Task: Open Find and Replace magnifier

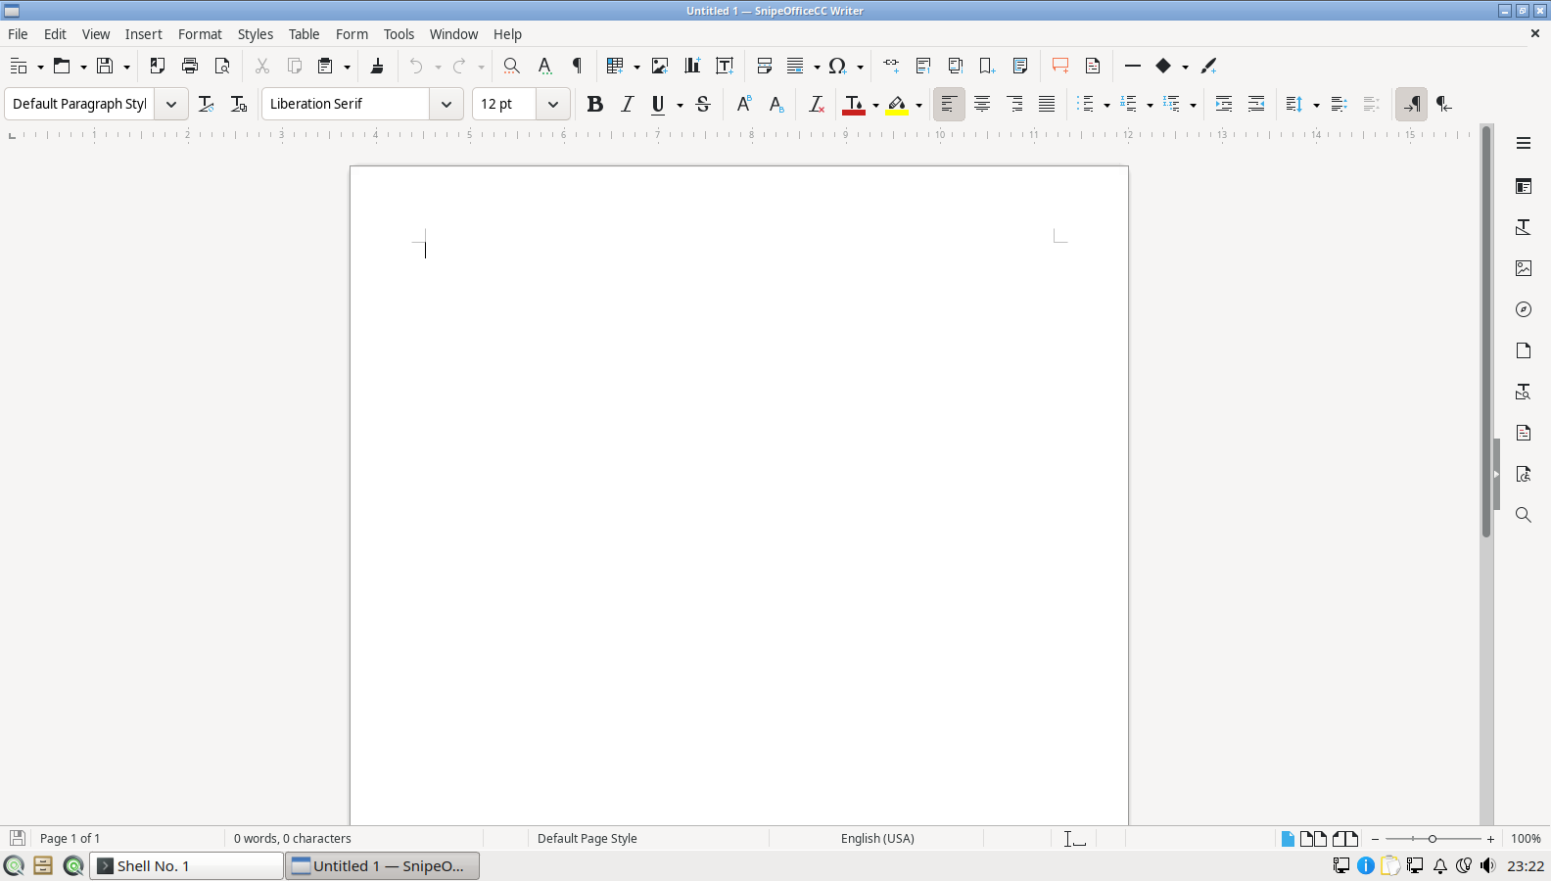Action: point(511,66)
